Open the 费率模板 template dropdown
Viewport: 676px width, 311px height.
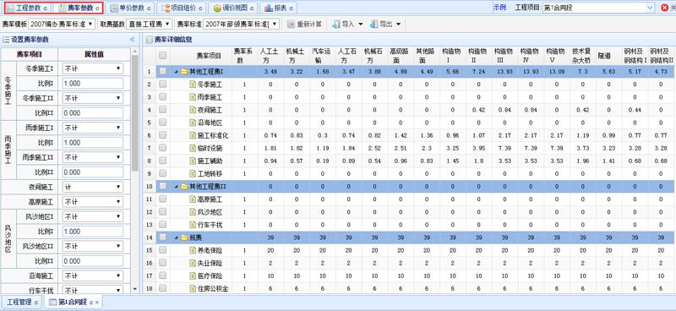tap(62, 25)
